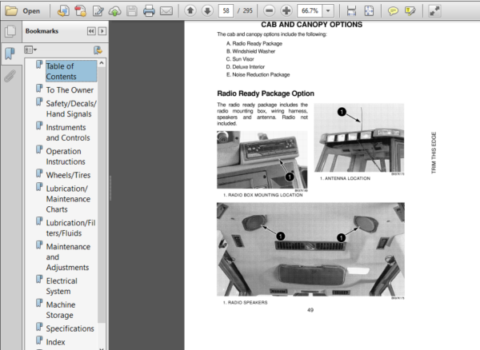The image size is (480, 350).
Task: Click the Zoom in plus button
Action: coord(286,11)
